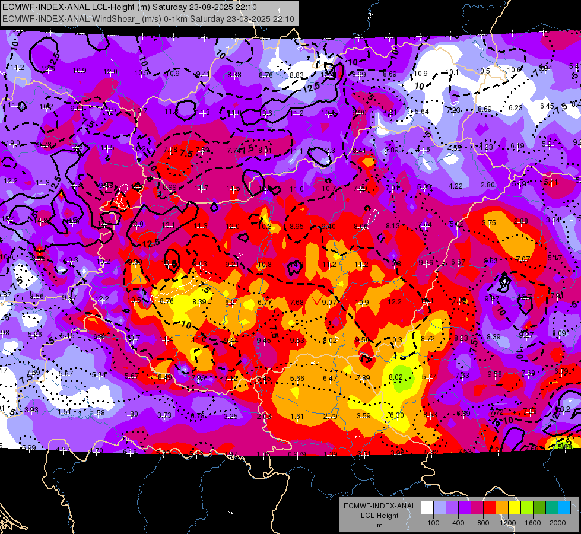Click the legend title 'ECMWF-INDEX-ANAL'
The image size is (581, 534).
click(379, 506)
